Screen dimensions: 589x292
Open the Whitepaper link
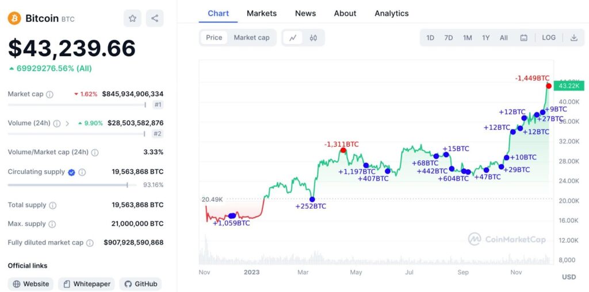(x=86, y=284)
